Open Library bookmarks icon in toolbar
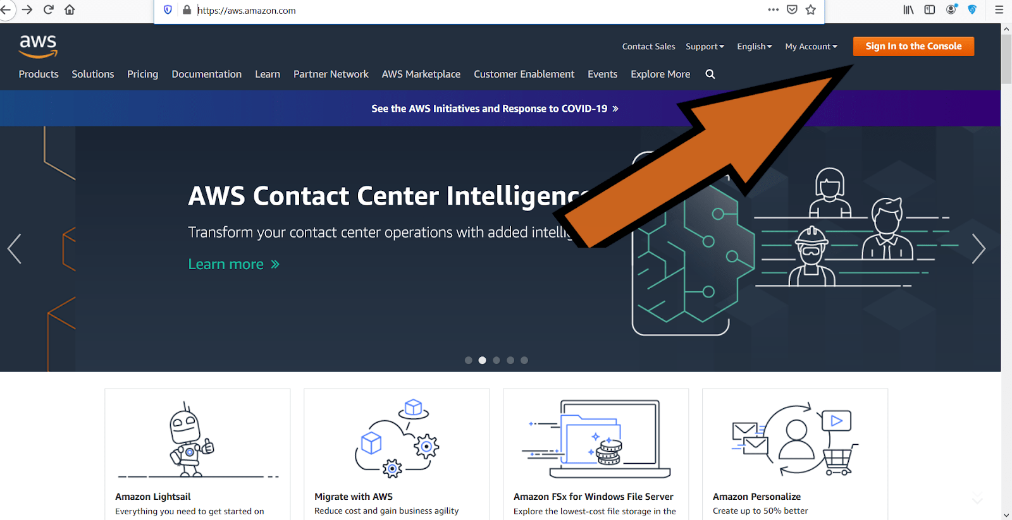 (x=908, y=9)
